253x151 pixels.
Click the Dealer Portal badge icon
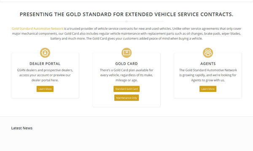click(45, 52)
